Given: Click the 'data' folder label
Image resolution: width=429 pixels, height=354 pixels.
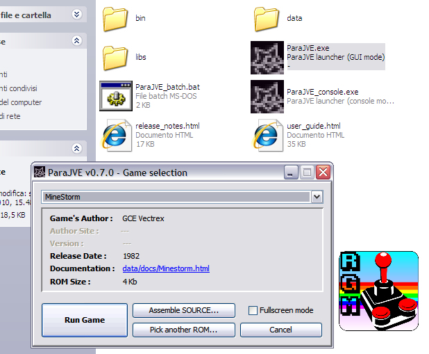Looking at the screenshot, I should pyautogui.click(x=294, y=18).
